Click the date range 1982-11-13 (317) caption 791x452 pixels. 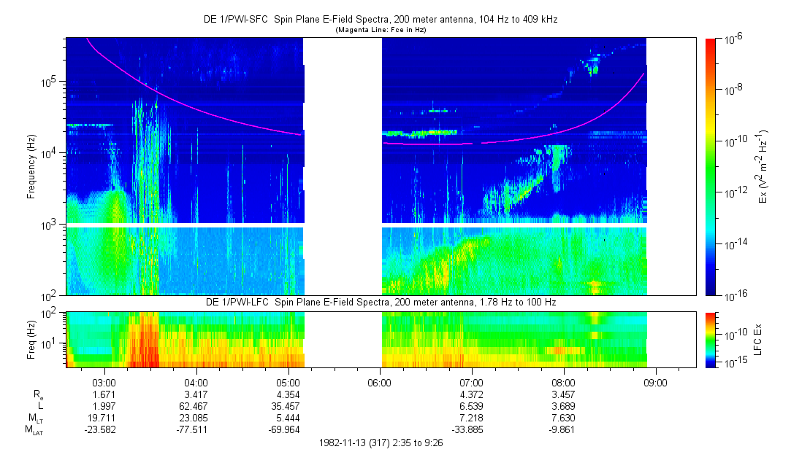point(381,443)
